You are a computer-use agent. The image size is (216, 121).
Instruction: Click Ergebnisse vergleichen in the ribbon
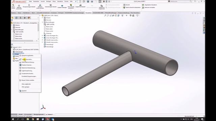(x=102, y=7)
